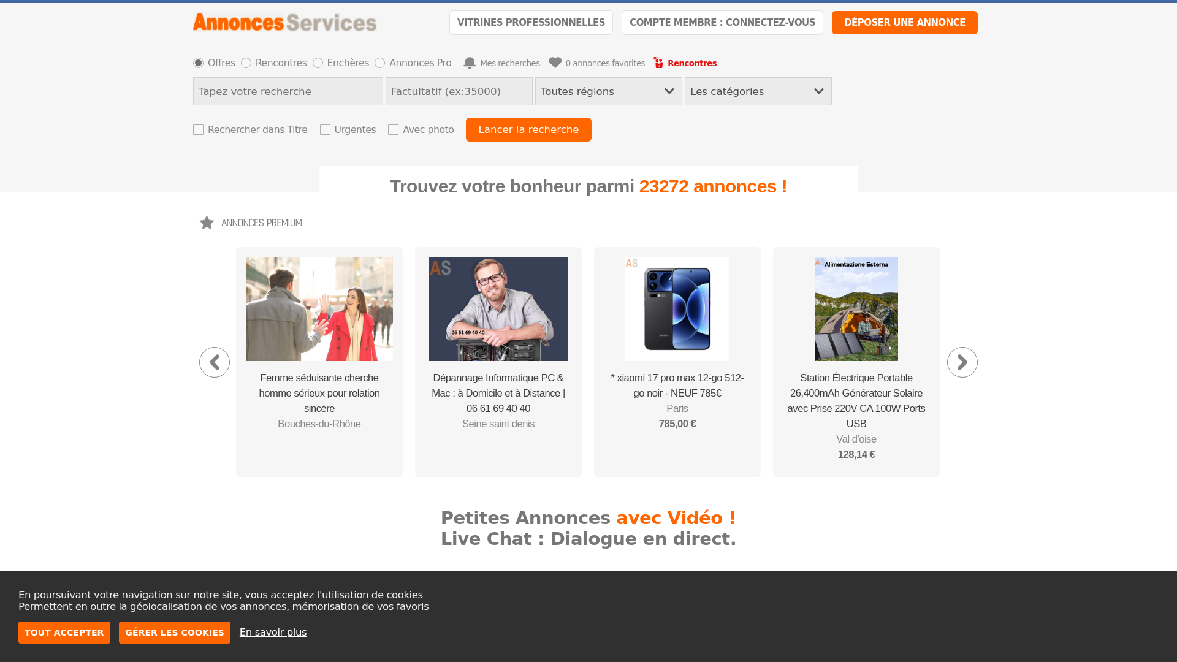Select the Rencontres radio button
Viewport: 1177px width, 662px height.
[246, 63]
